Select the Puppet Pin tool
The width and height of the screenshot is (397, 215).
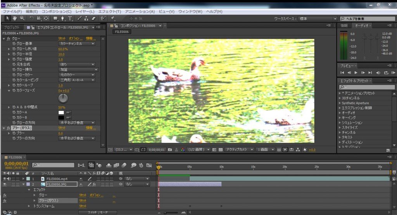click(x=113, y=19)
